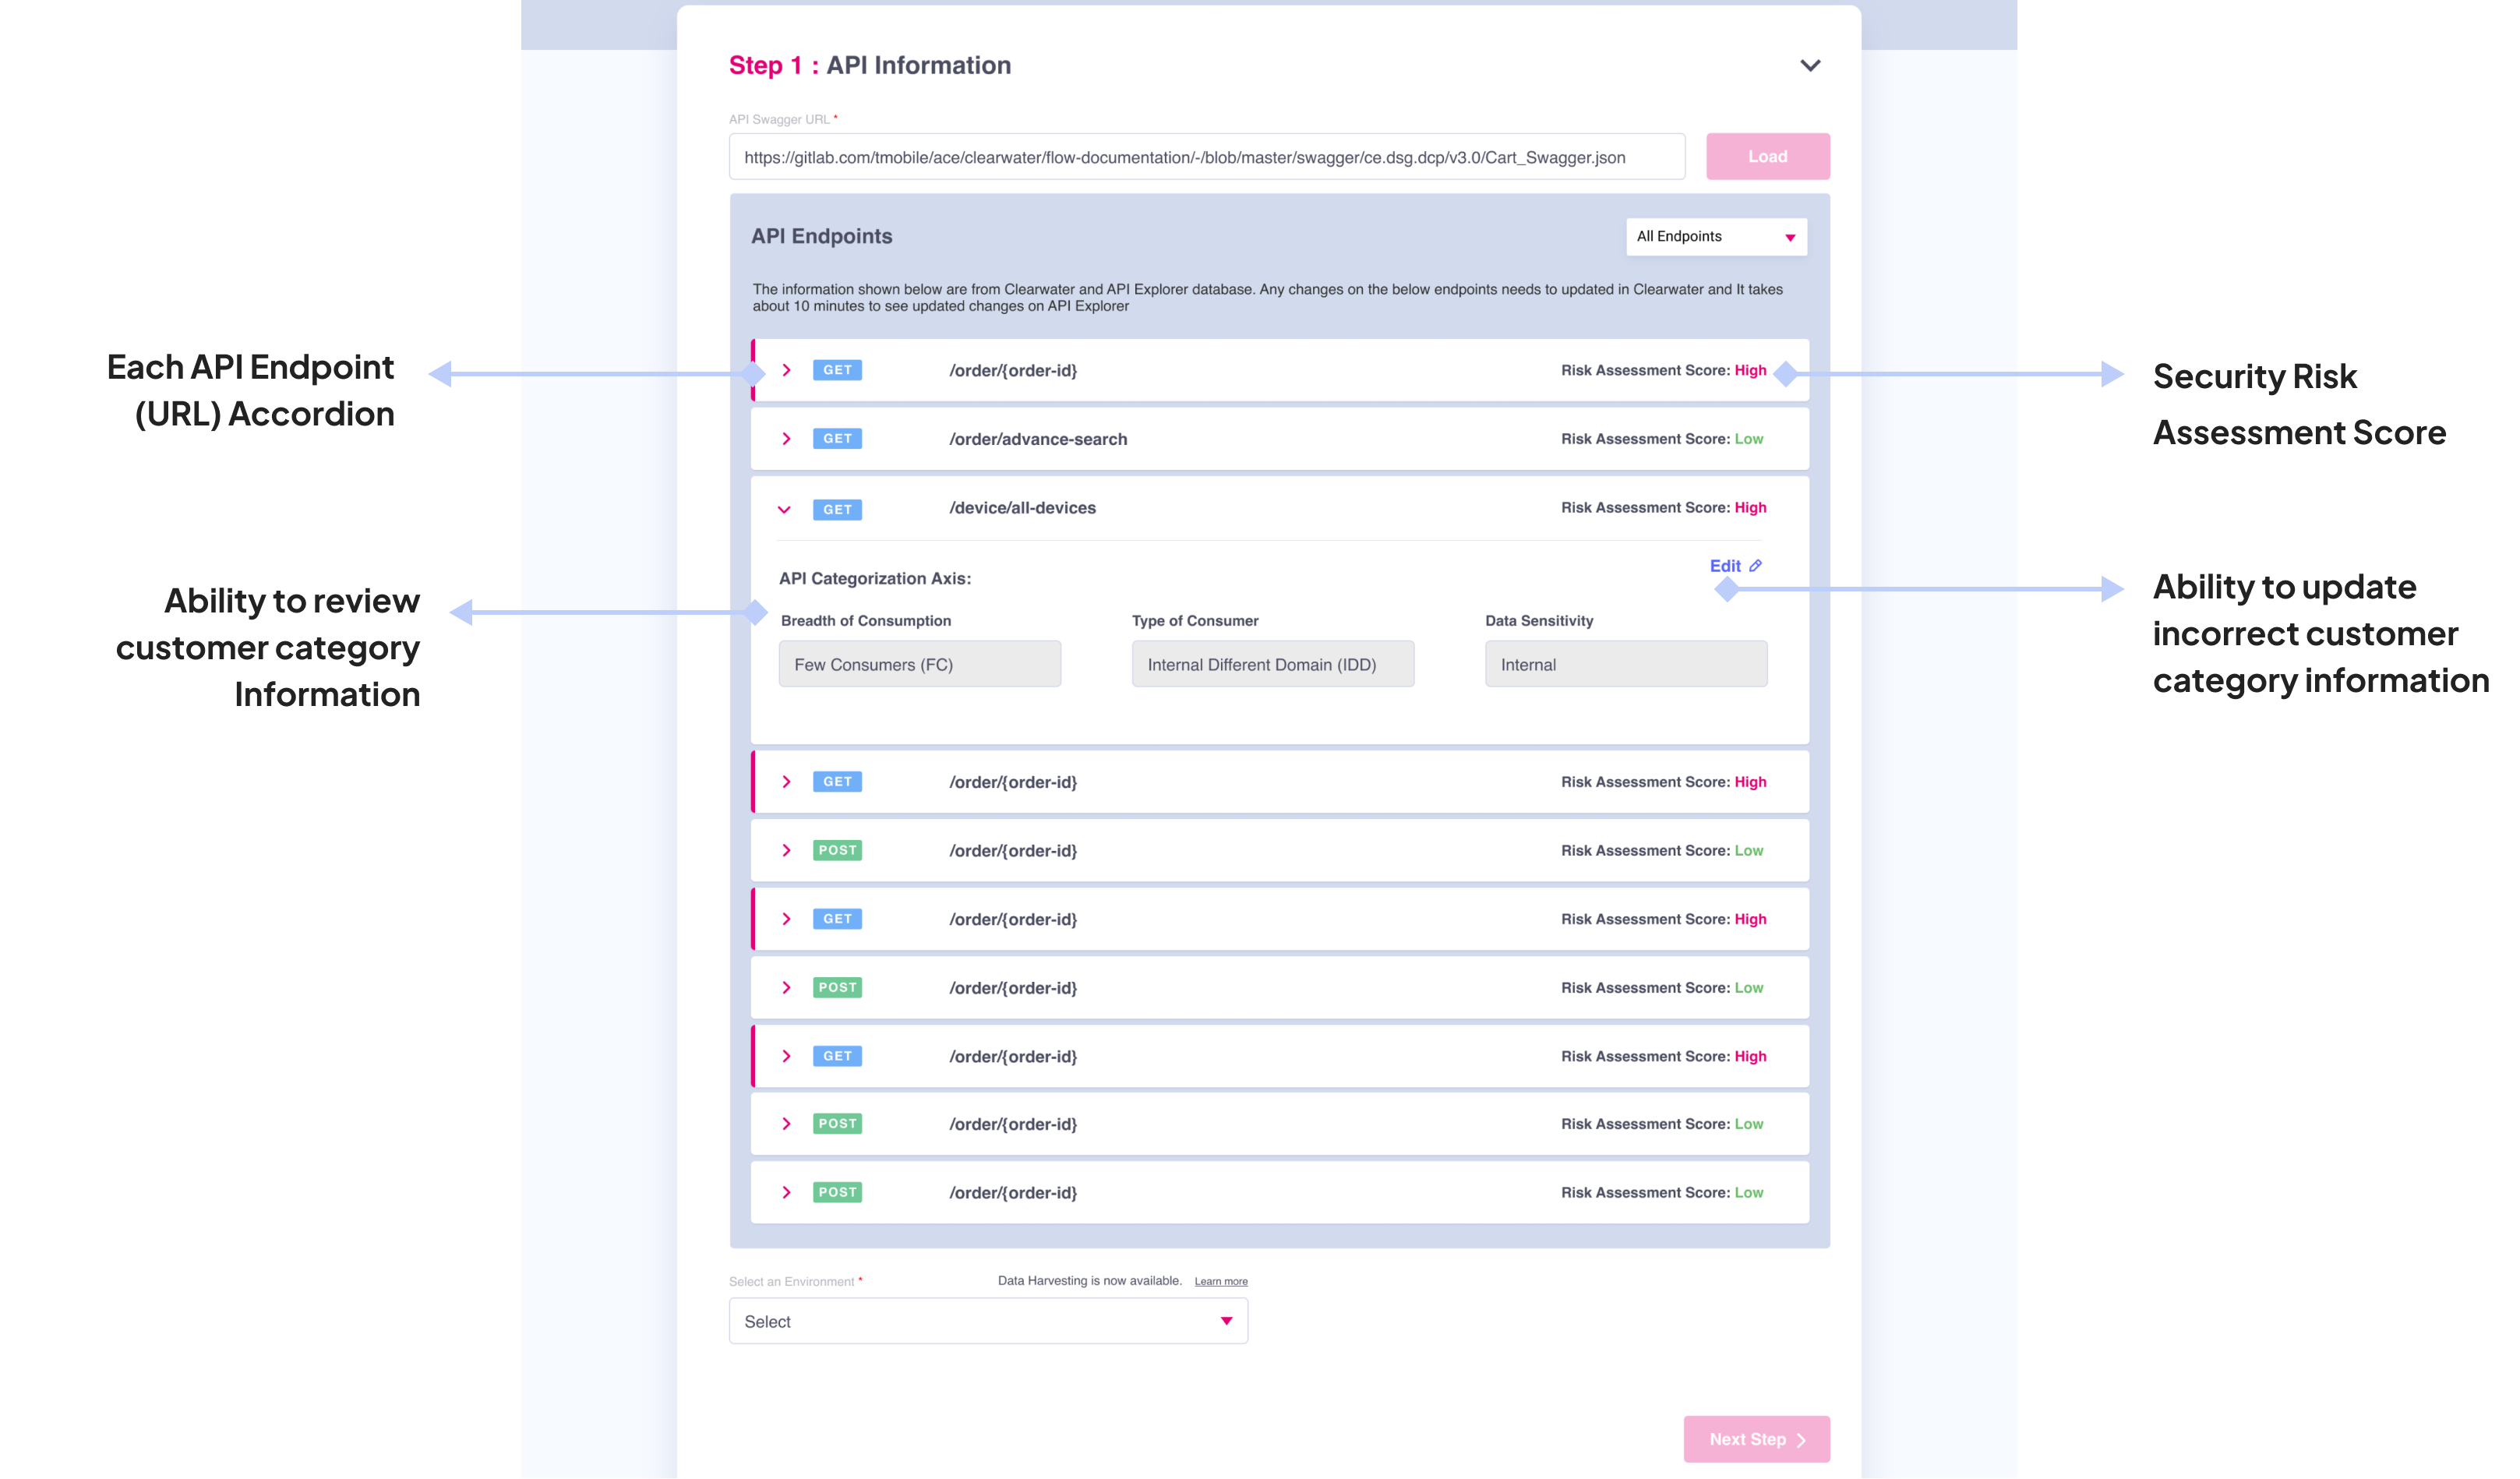The image size is (2520, 1479).
Task: Open the Learn more link
Action: pyautogui.click(x=1220, y=1281)
